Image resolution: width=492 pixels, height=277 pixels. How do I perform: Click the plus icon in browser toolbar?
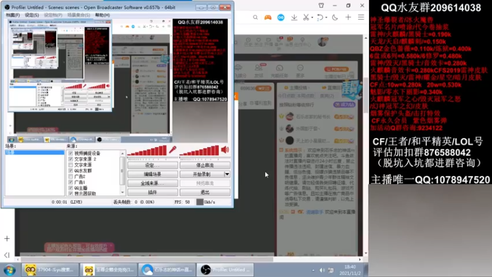coord(348,18)
